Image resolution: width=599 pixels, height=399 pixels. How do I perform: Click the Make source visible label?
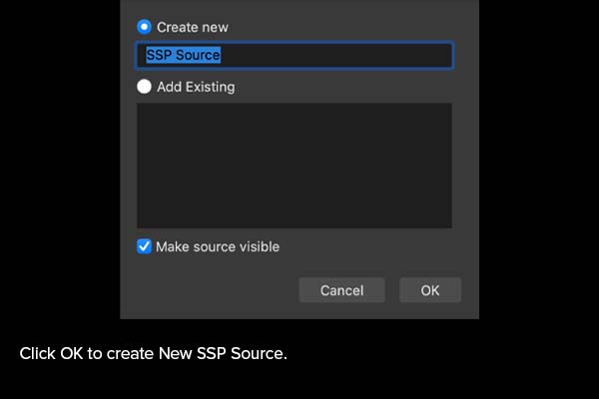[218, 246]
